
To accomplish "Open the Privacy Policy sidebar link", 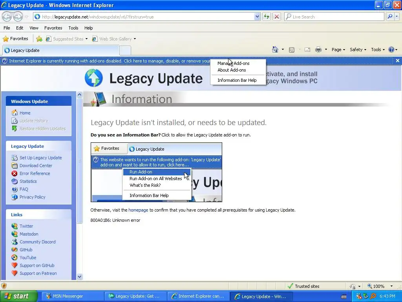I will coord(33,197).
